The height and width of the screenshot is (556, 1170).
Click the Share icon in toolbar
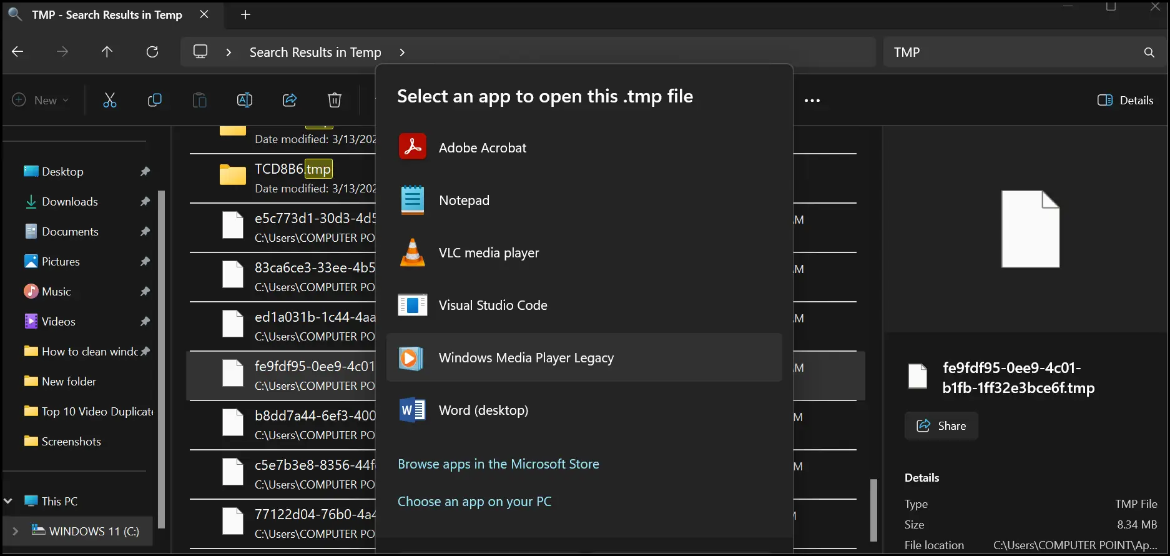click(x=290, y=100)
